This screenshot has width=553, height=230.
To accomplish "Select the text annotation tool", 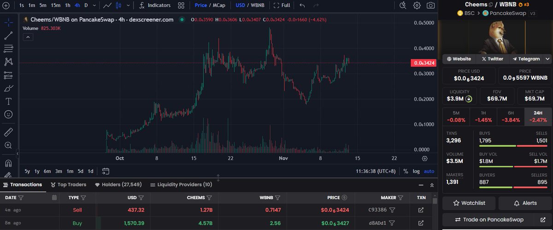I will tap(8, 101).
